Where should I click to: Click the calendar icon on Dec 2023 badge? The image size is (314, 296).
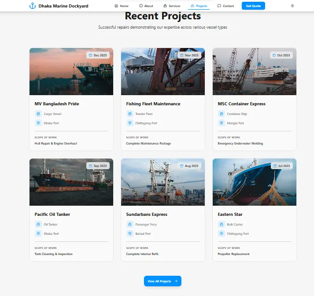tap(90, 55)
